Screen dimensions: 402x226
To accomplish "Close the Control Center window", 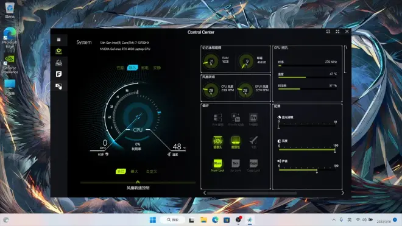I will pyautogui.click(x=347, y=31).
